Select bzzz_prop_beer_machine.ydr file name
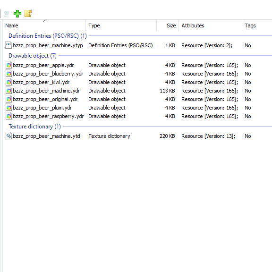The height and width of the screenshot is (272, 272). click(x=46, y=91)
